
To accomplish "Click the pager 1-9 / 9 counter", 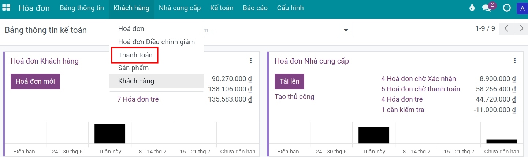I will pyautogui.click(x=485, y=28).
